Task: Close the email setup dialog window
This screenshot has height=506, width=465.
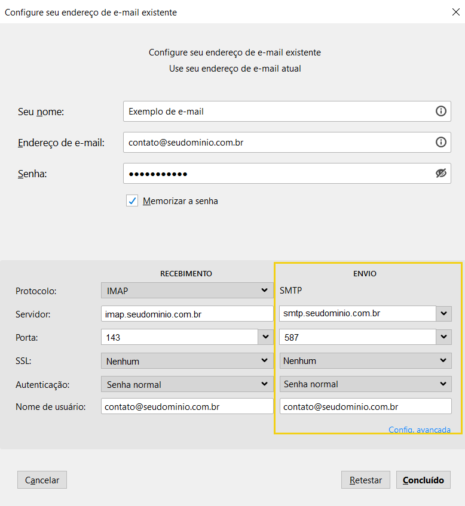Action: [454, 11]
